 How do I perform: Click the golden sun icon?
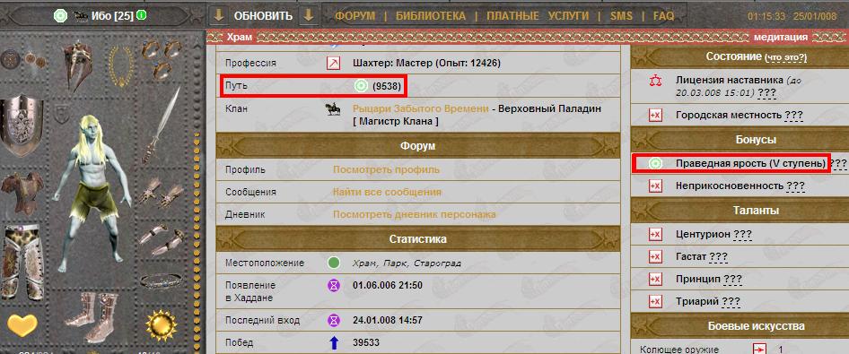(x=162, y=325)
